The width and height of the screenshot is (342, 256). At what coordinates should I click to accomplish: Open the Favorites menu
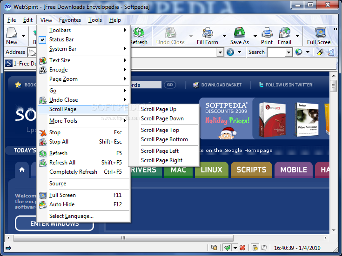70,20
